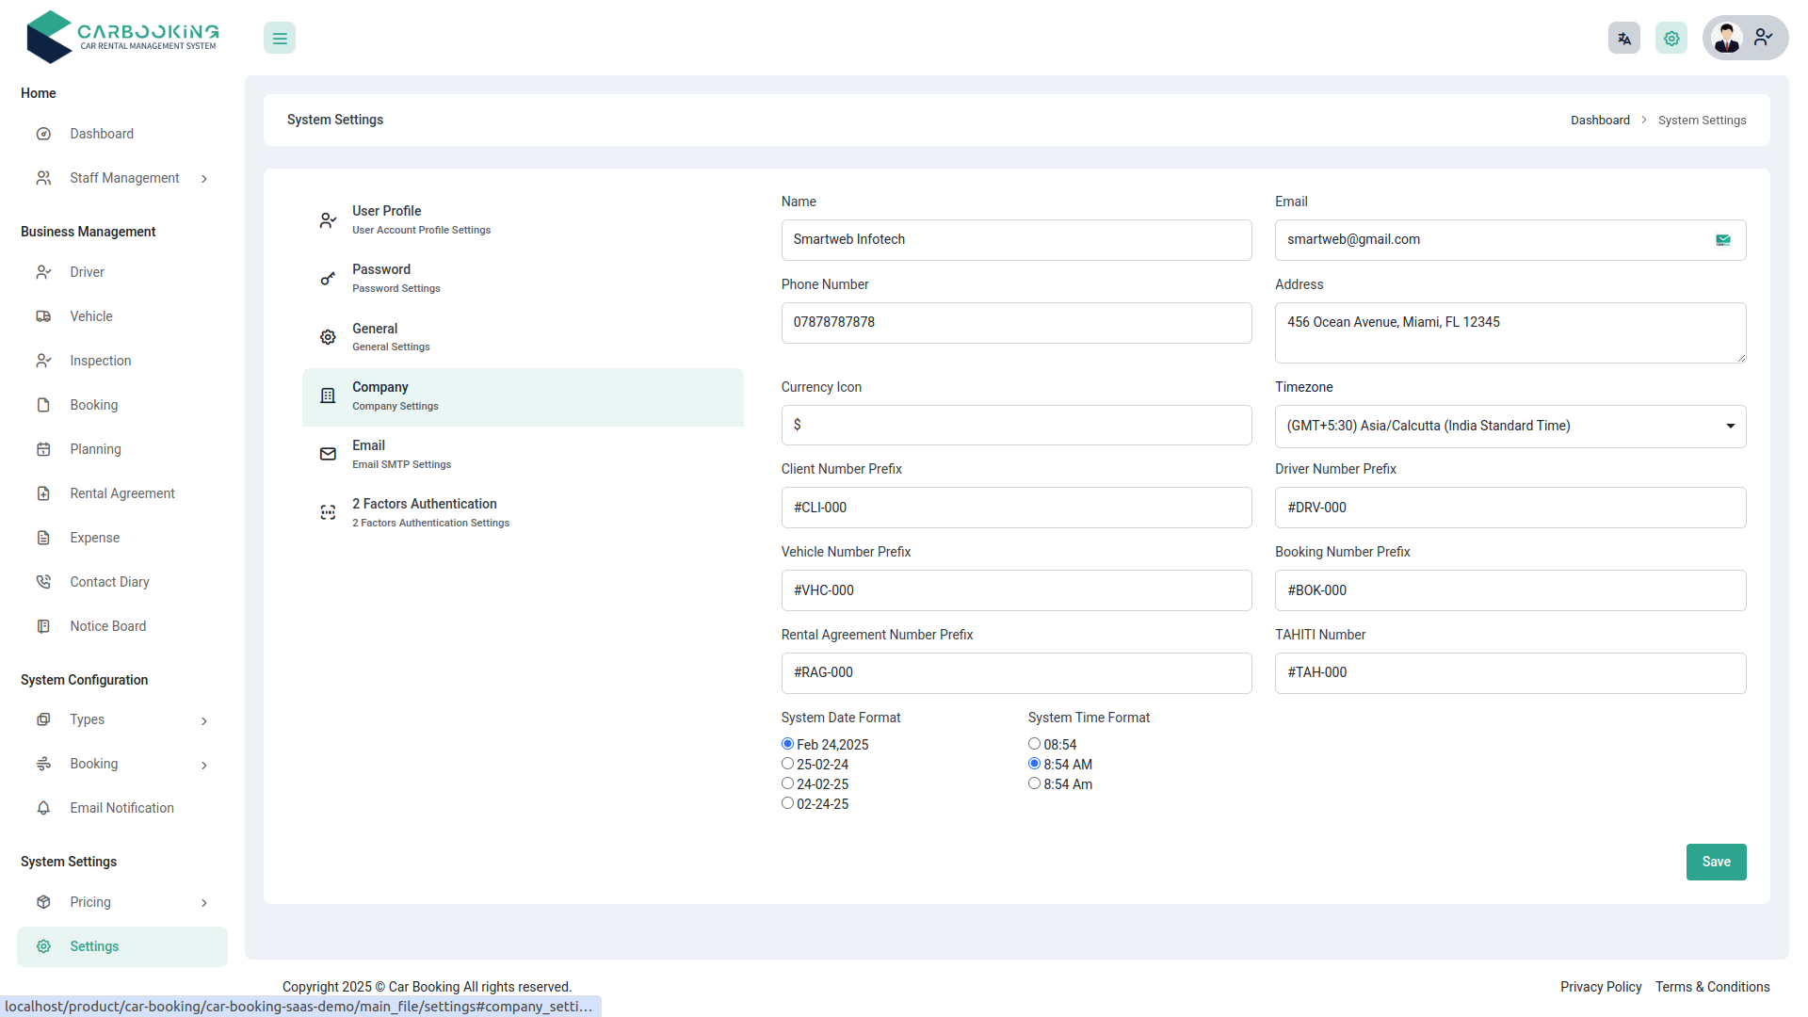Screen dimensions: 1808x1017
Task: Click the Planning calendar icon
Action: point(43,449)
